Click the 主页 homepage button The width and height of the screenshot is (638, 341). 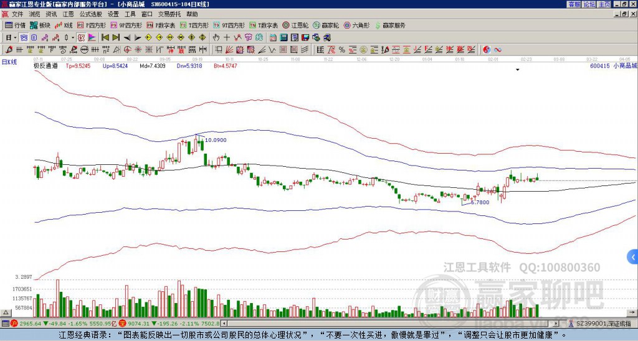click(604, 4)
